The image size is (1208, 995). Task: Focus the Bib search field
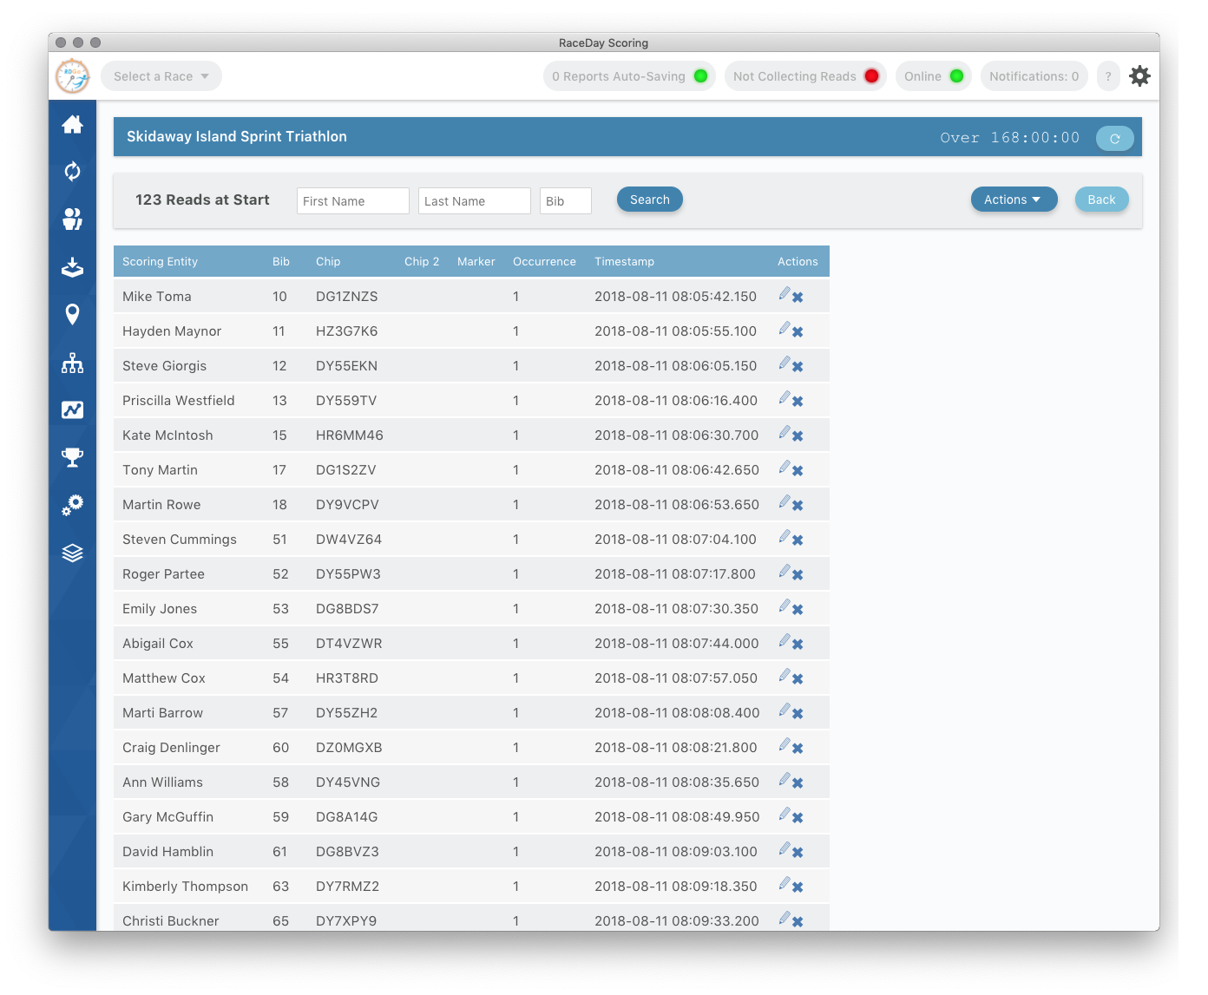pyautogui.click(x=566, y=200)
